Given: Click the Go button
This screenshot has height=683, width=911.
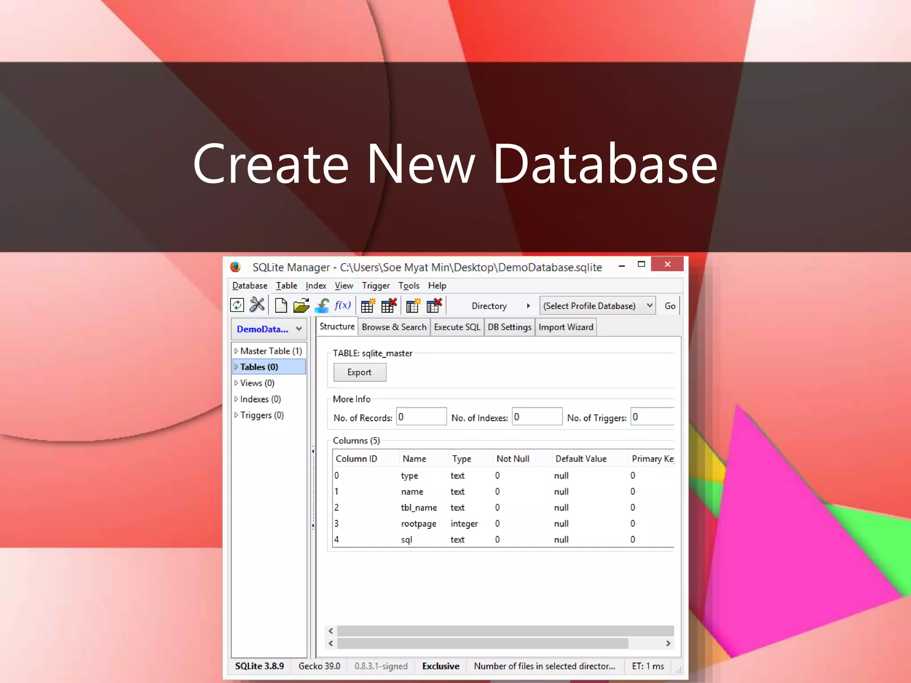Looking at the screenshot, I should [x=670, y=306].
